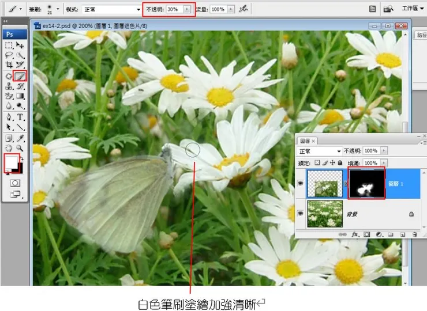Open the fx layer style icon
Viewport: 427px width, 311px height.
[353, 234]
